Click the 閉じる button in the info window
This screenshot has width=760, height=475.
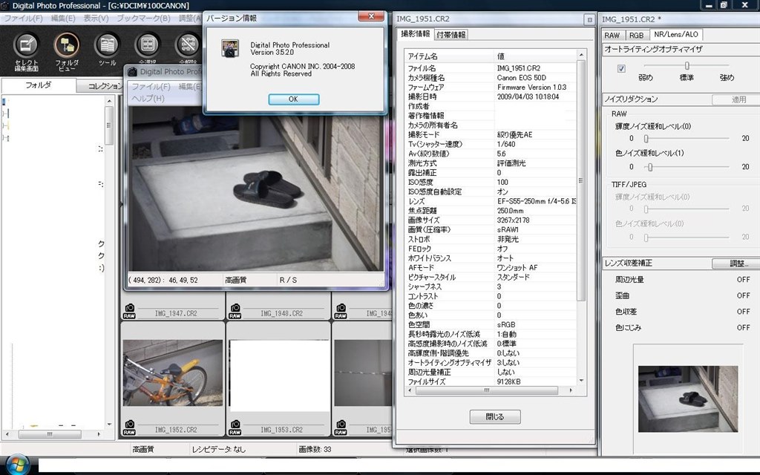(495, 417)
